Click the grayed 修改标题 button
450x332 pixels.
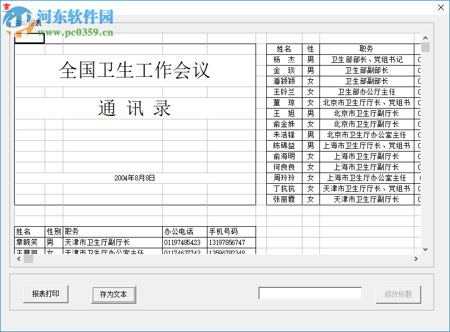pos(399,294)
